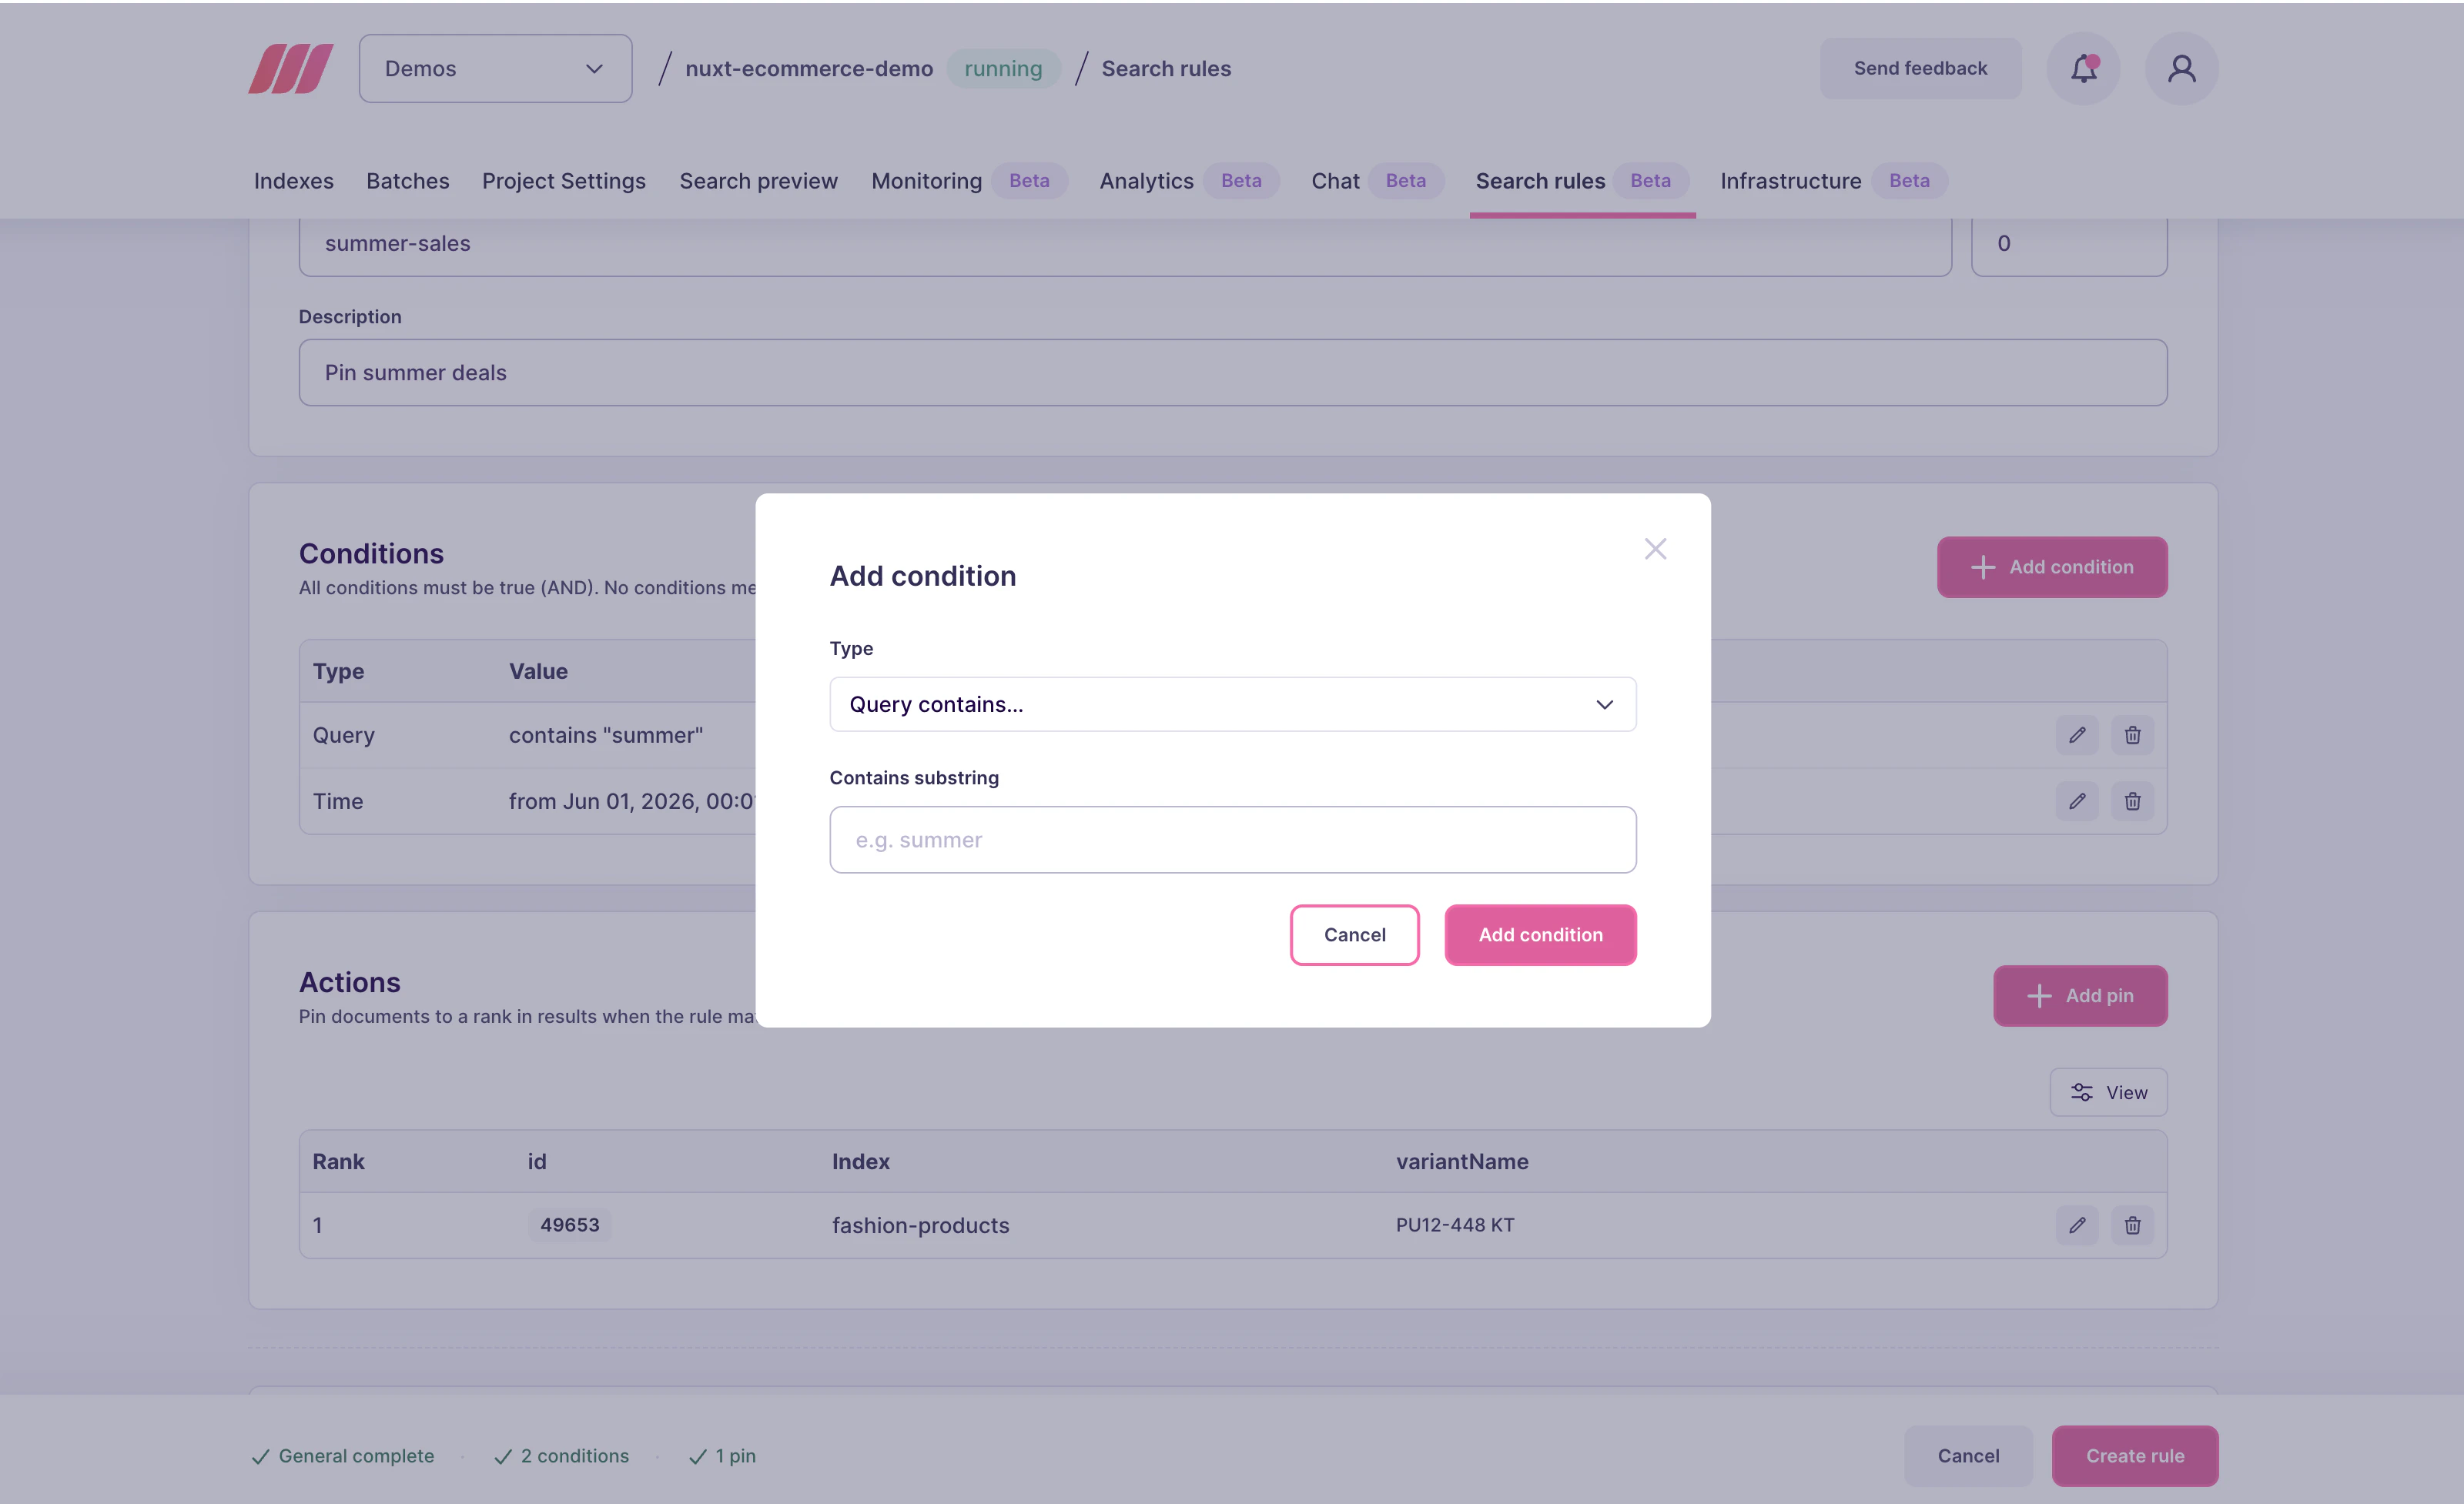Edit the pinned document 49653
The image size is (2464, 1504).
point(2077,1224)
